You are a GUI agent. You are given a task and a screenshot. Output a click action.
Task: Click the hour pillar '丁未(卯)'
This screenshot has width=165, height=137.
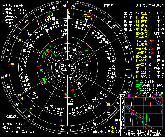(x=8, y=26)
